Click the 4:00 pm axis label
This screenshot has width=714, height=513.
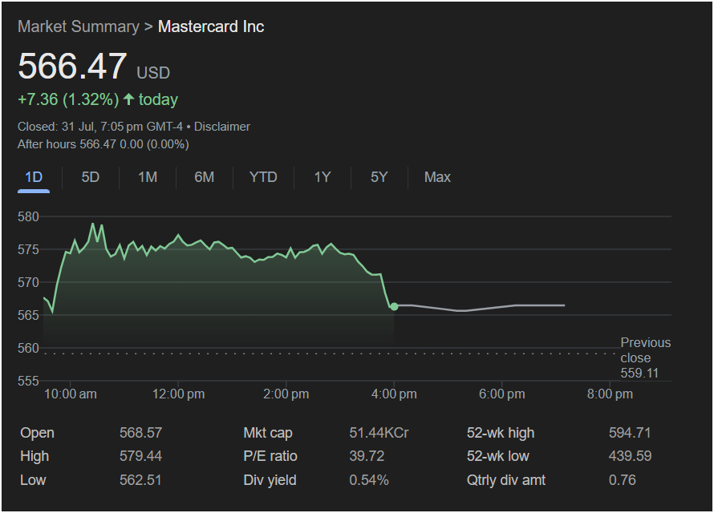(394, 394)
